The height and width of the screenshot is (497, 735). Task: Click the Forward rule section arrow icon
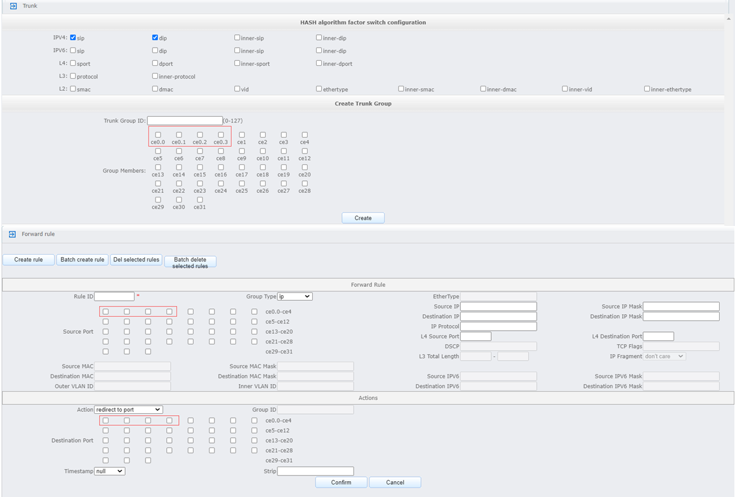click(13, 234)
